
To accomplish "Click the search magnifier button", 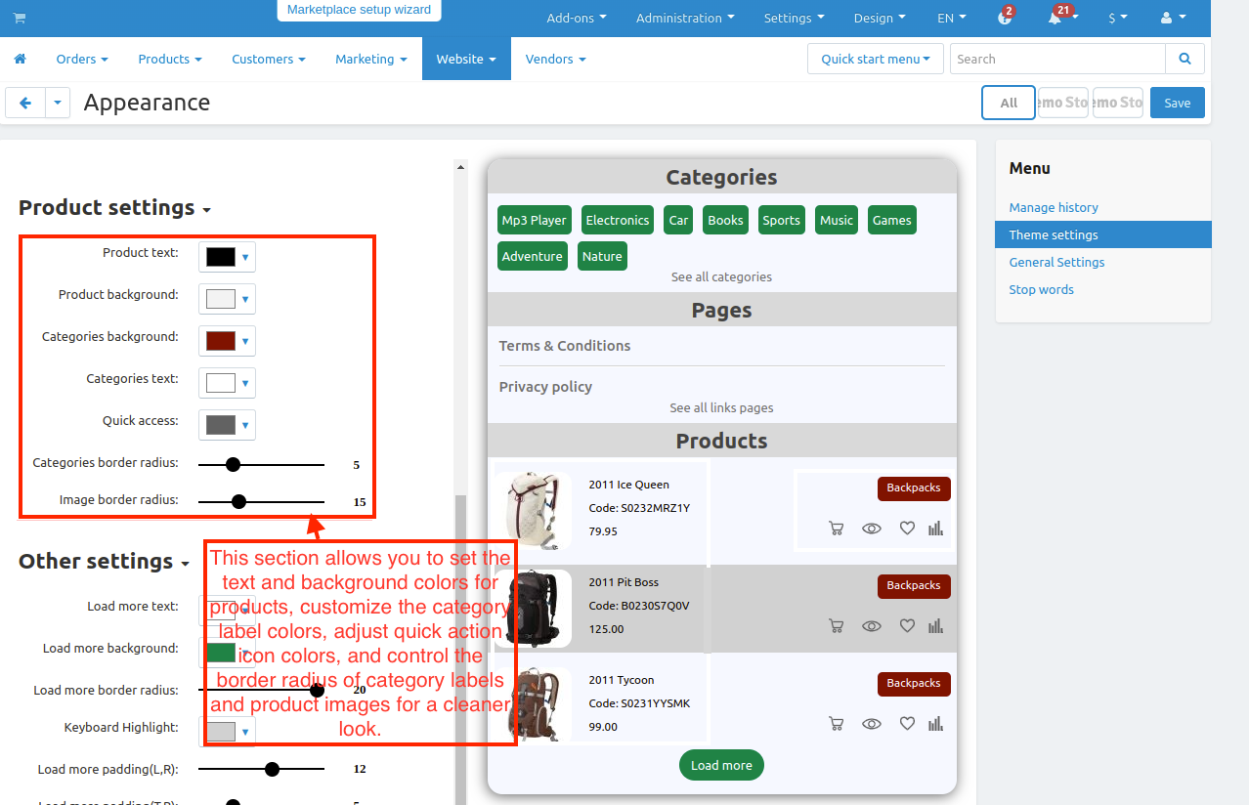I will 1184,60.
